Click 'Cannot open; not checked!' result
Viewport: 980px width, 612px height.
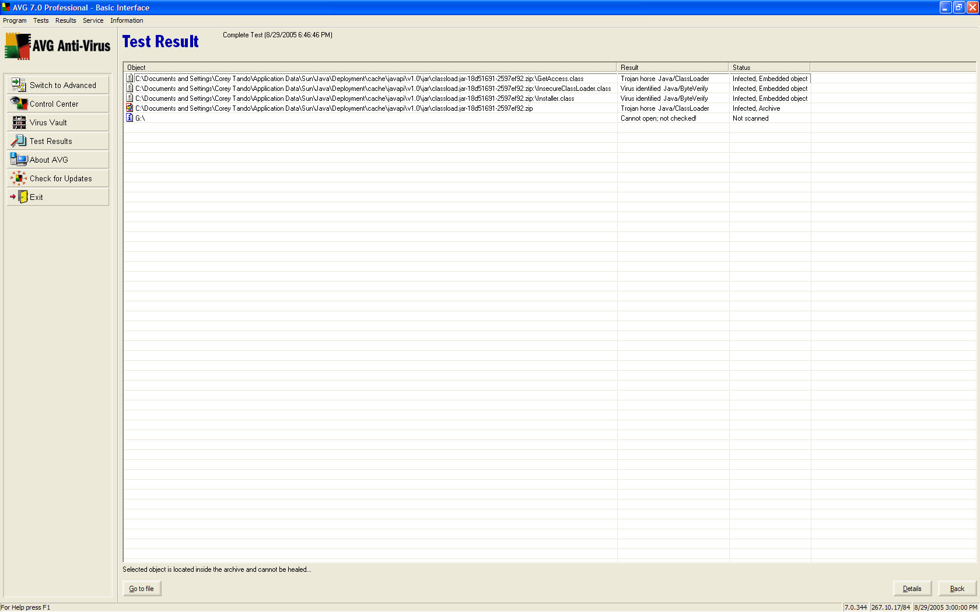click(x=659, y=118)
